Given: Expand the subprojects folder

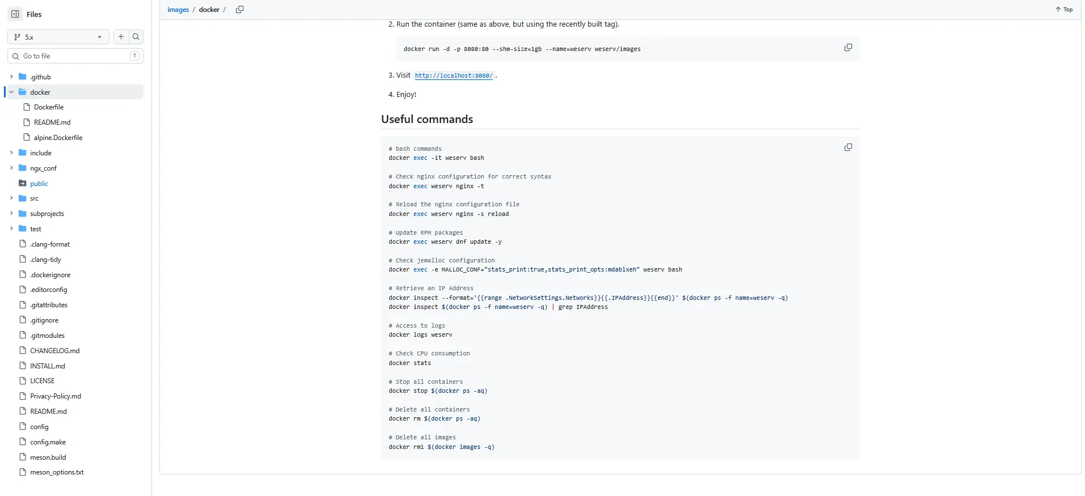Looking at the screenshot, I should [x=11, y=214].
